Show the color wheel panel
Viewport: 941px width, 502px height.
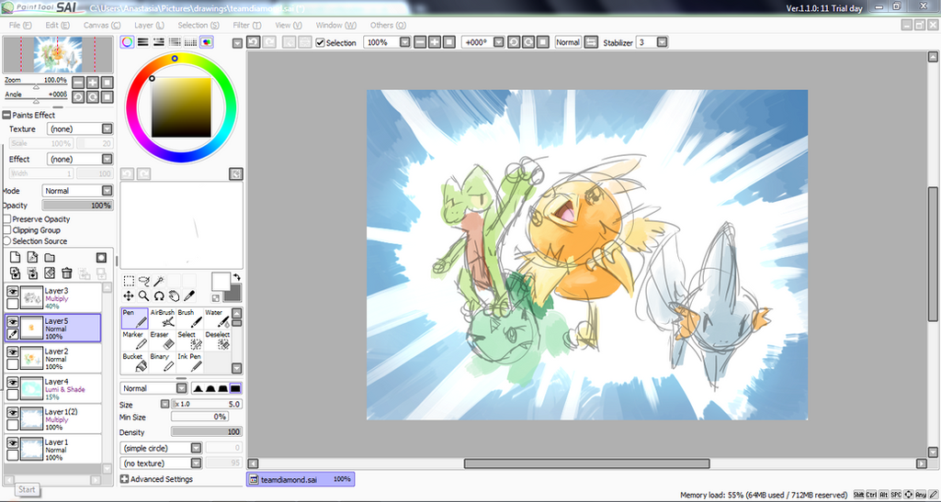[127, 42]
